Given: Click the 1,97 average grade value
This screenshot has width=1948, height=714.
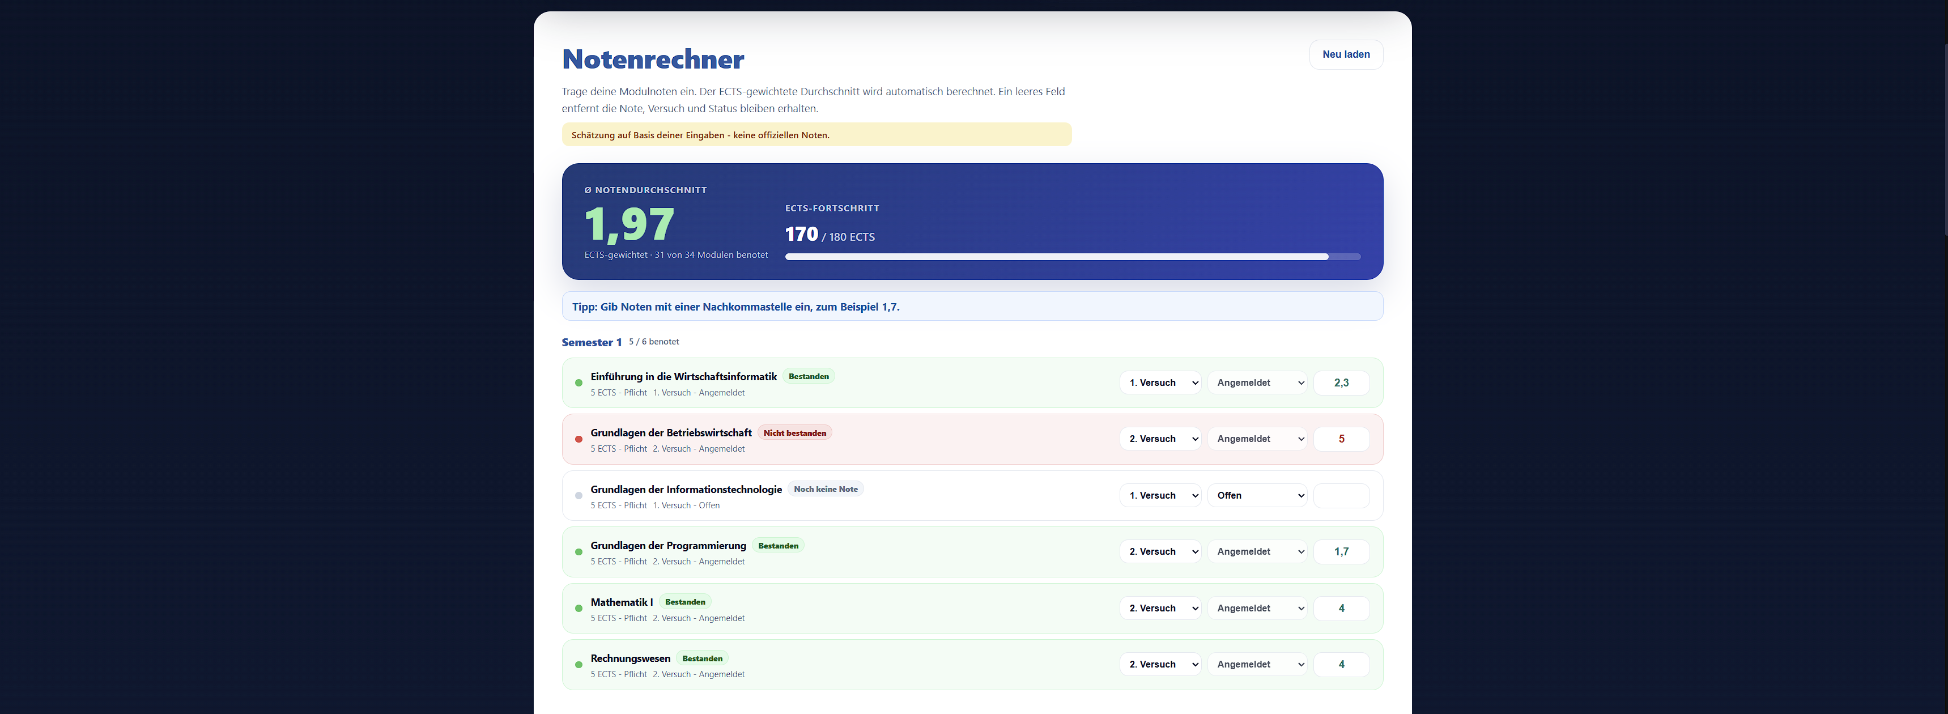Looking at the screenshot, I should point(629,224).
